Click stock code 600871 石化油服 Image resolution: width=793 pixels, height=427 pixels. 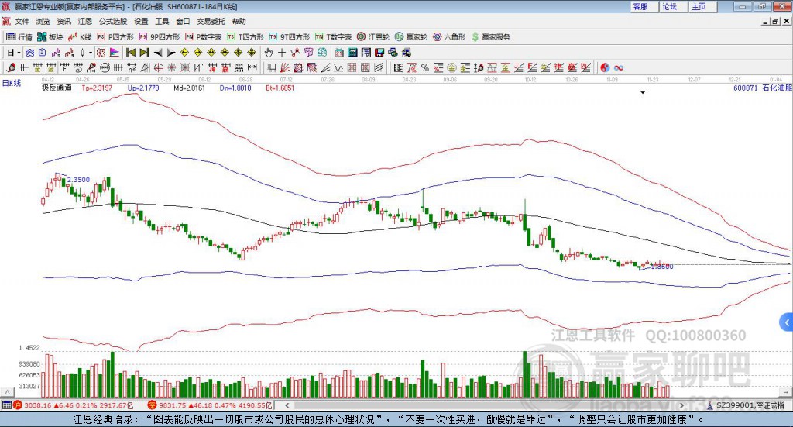(x=763, y=88)
